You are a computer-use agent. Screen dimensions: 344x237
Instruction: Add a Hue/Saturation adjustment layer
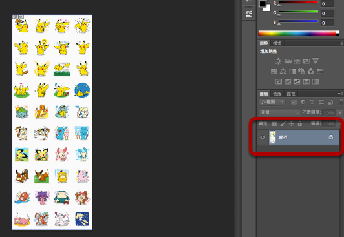coord(274,72)
